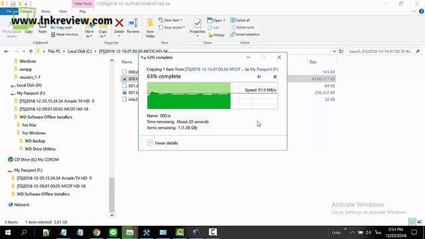
Task: Open recent locations dropdown arrow
Action: tap(24, 51)
